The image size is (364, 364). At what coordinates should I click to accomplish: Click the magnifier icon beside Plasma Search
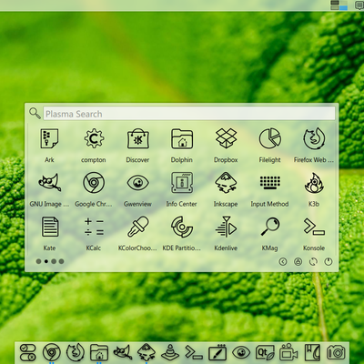35,113
